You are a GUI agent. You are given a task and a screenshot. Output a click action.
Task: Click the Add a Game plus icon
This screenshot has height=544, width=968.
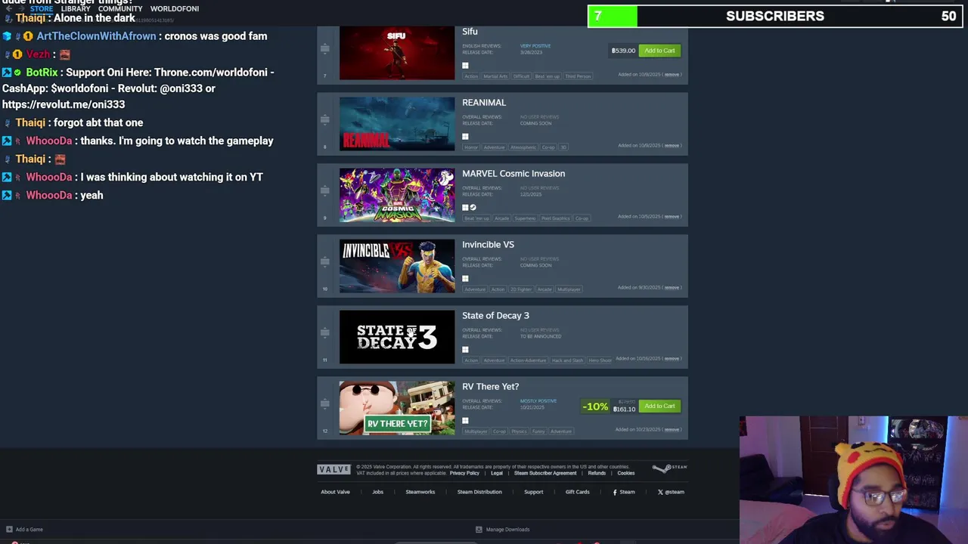(x=9, y=530)
